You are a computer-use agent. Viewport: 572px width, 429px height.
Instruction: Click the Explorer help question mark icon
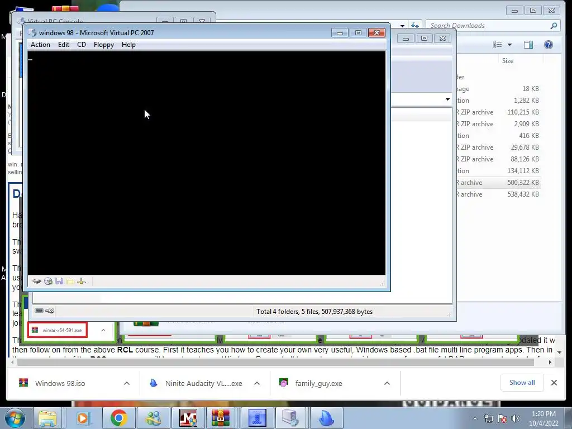549,45
